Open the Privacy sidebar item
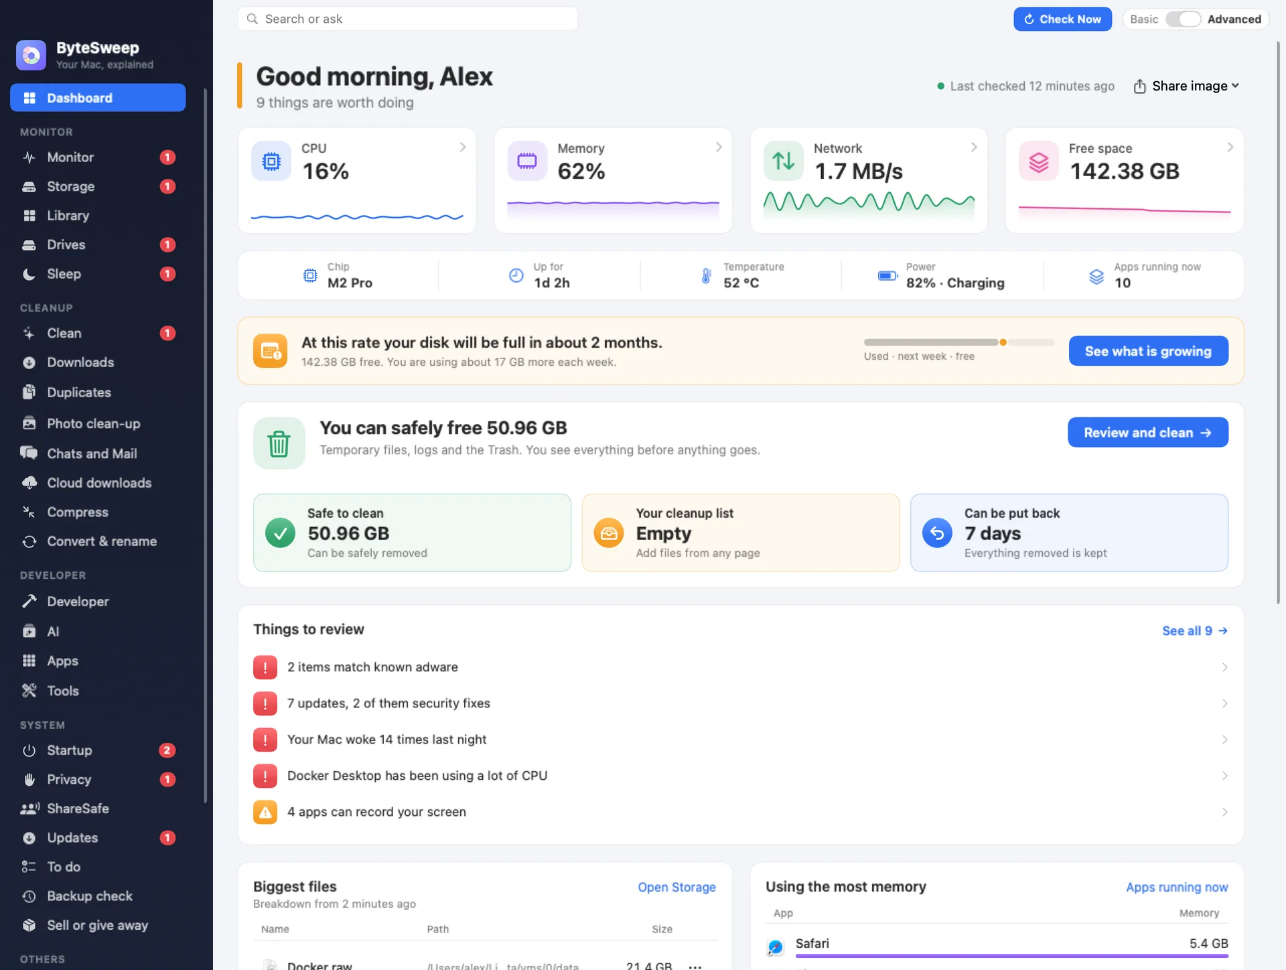This screenshot has height=970, width=1286. [98, 780]
